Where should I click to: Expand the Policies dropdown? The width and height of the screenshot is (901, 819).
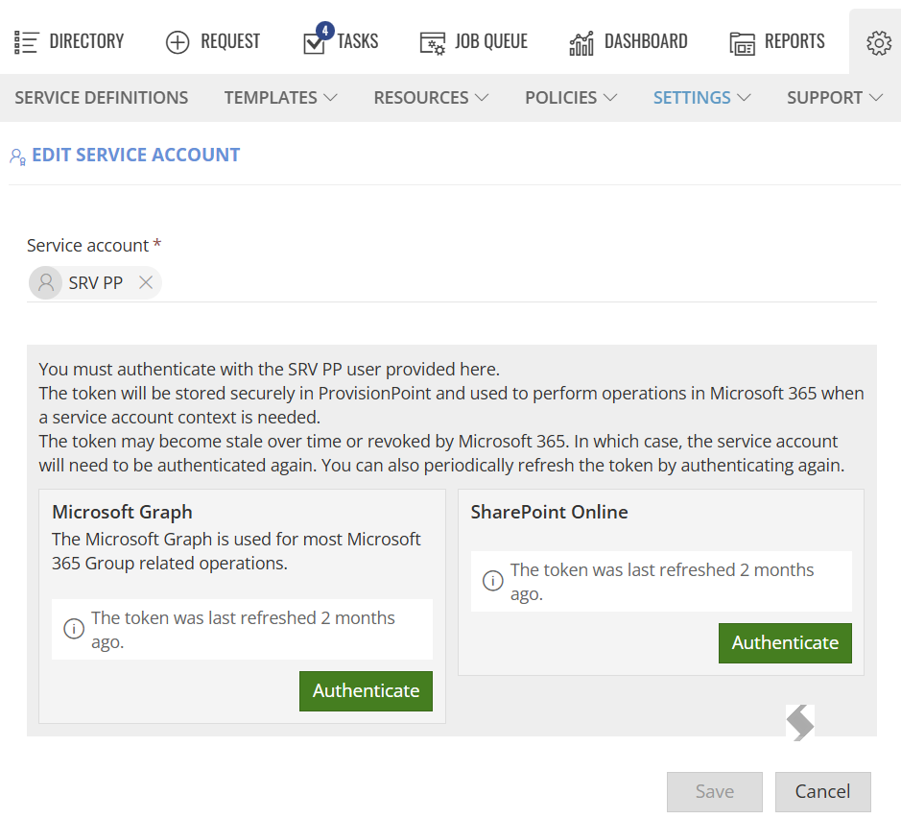pyautogui.click(x=571, y=98)
